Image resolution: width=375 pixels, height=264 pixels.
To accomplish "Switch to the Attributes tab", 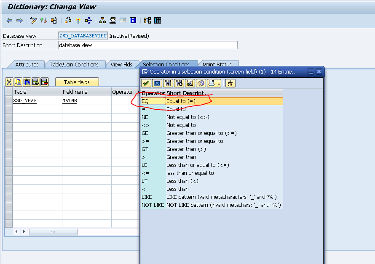I will tap(26, 64).
